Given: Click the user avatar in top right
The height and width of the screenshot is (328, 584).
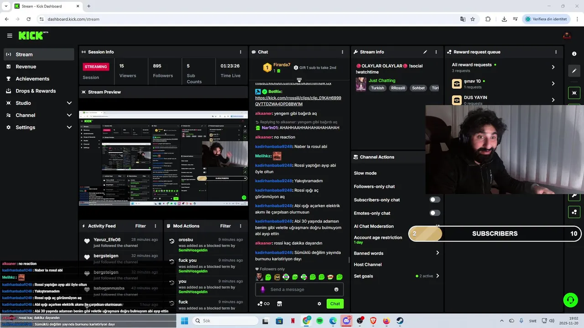Looking at the screenshot, I should (567, 36).
